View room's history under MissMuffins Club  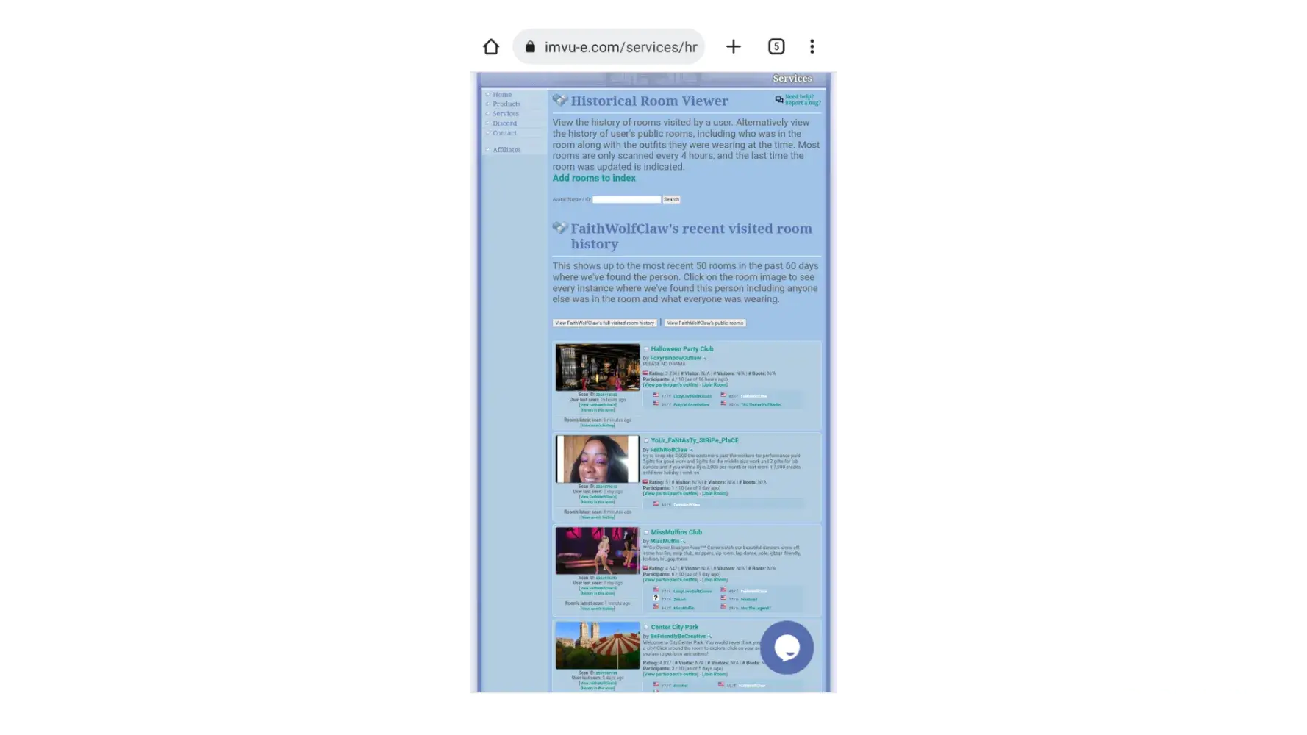point(598,609)
